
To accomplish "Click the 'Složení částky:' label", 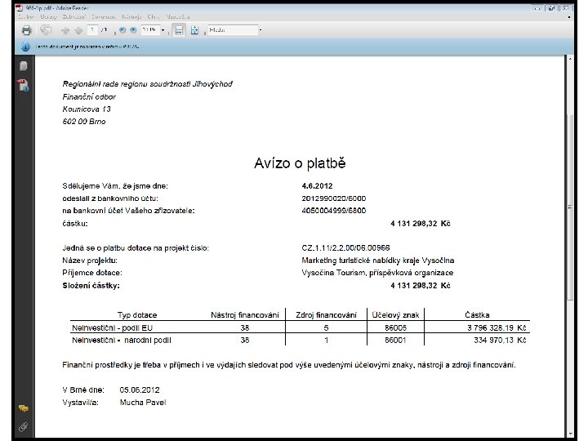I will [91, 286].
